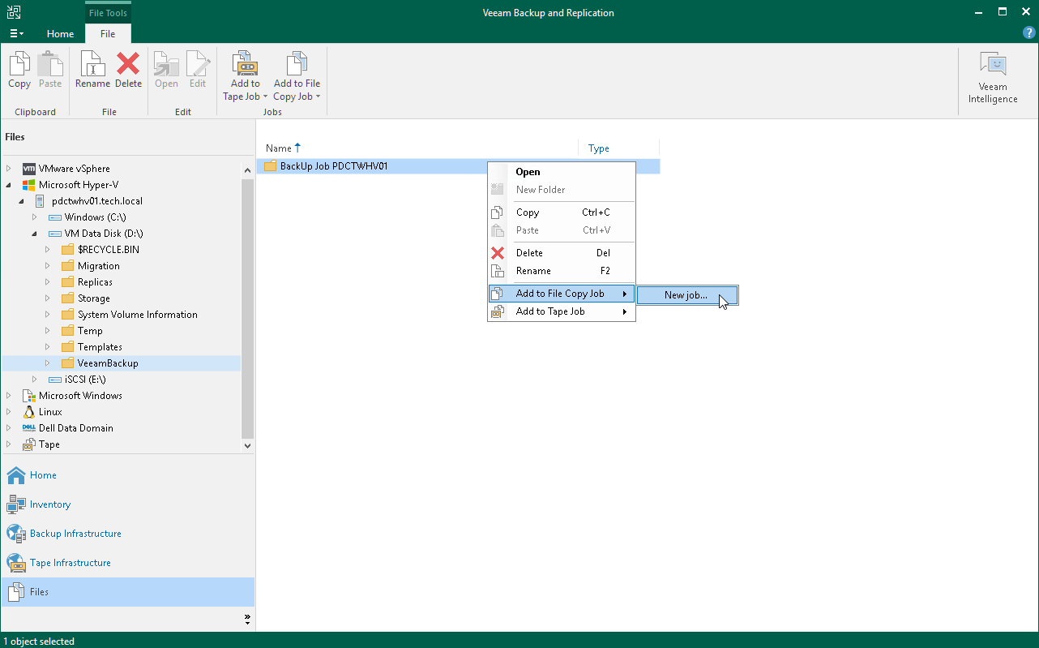1039x648 pixels.
Task: Select the BackUp Job PDCTWHV01 folder row
Action: point(458,166)
